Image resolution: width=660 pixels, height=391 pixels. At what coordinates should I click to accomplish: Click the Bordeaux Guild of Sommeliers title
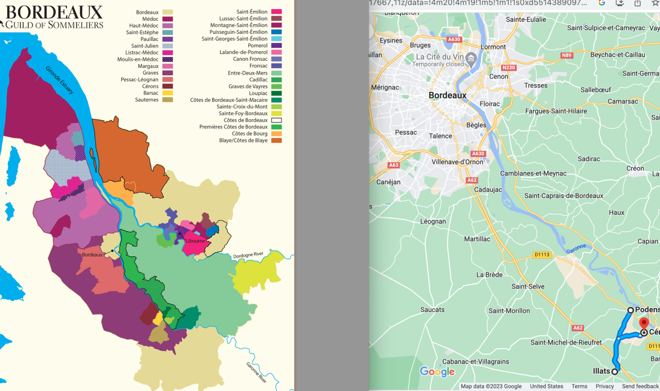(x=54, y=17)
